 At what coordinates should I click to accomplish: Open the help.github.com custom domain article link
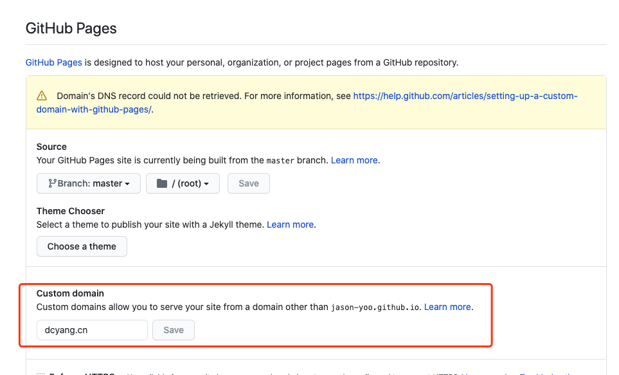click(465, 96)
